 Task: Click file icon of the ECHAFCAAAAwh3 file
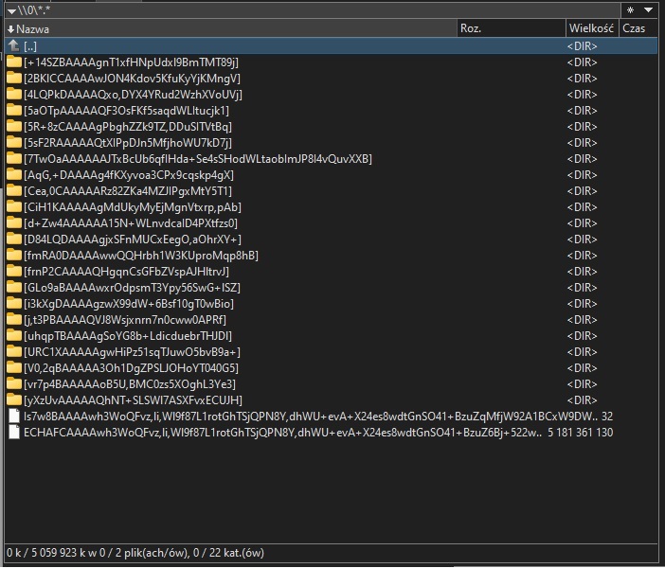[13, 433]
